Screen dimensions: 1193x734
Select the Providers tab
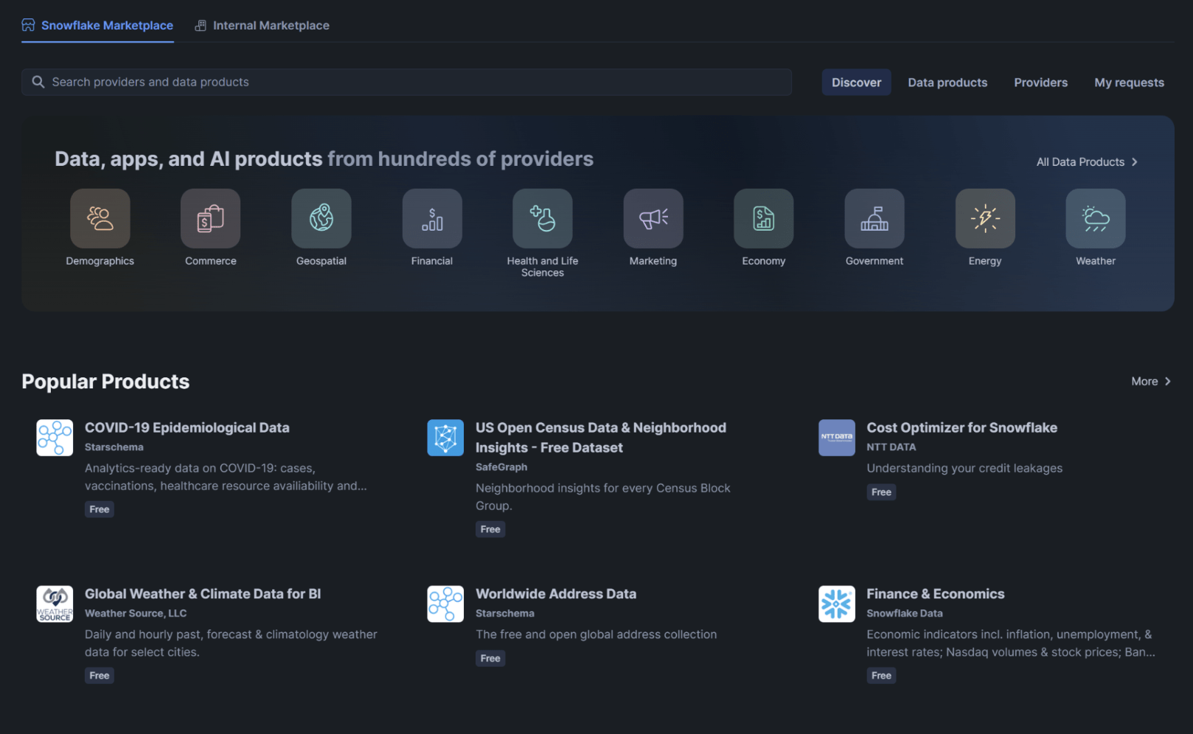[1040, 83]
